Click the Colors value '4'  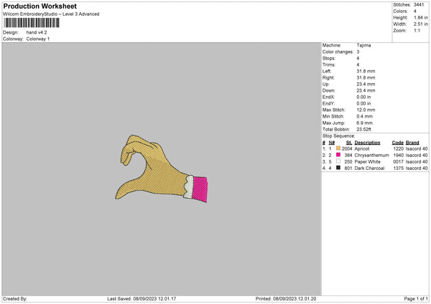pos(415,11)
